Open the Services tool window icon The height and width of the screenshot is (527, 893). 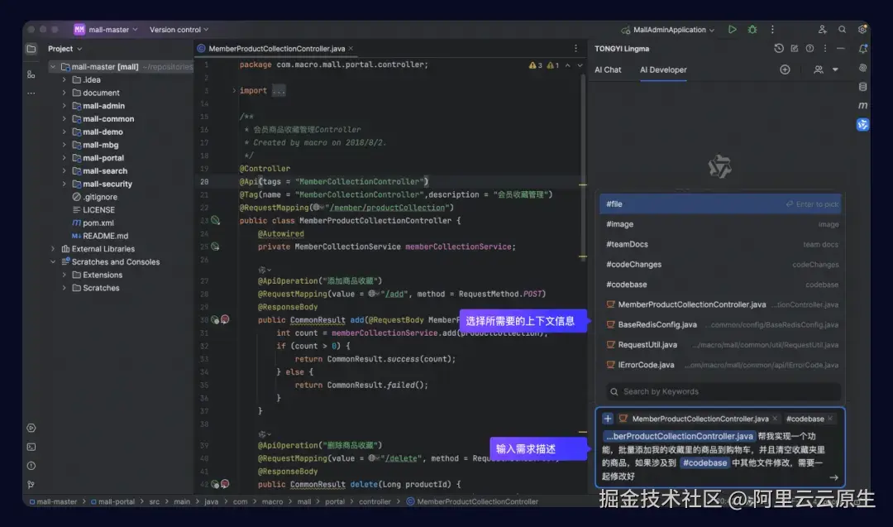coord(31,428)
